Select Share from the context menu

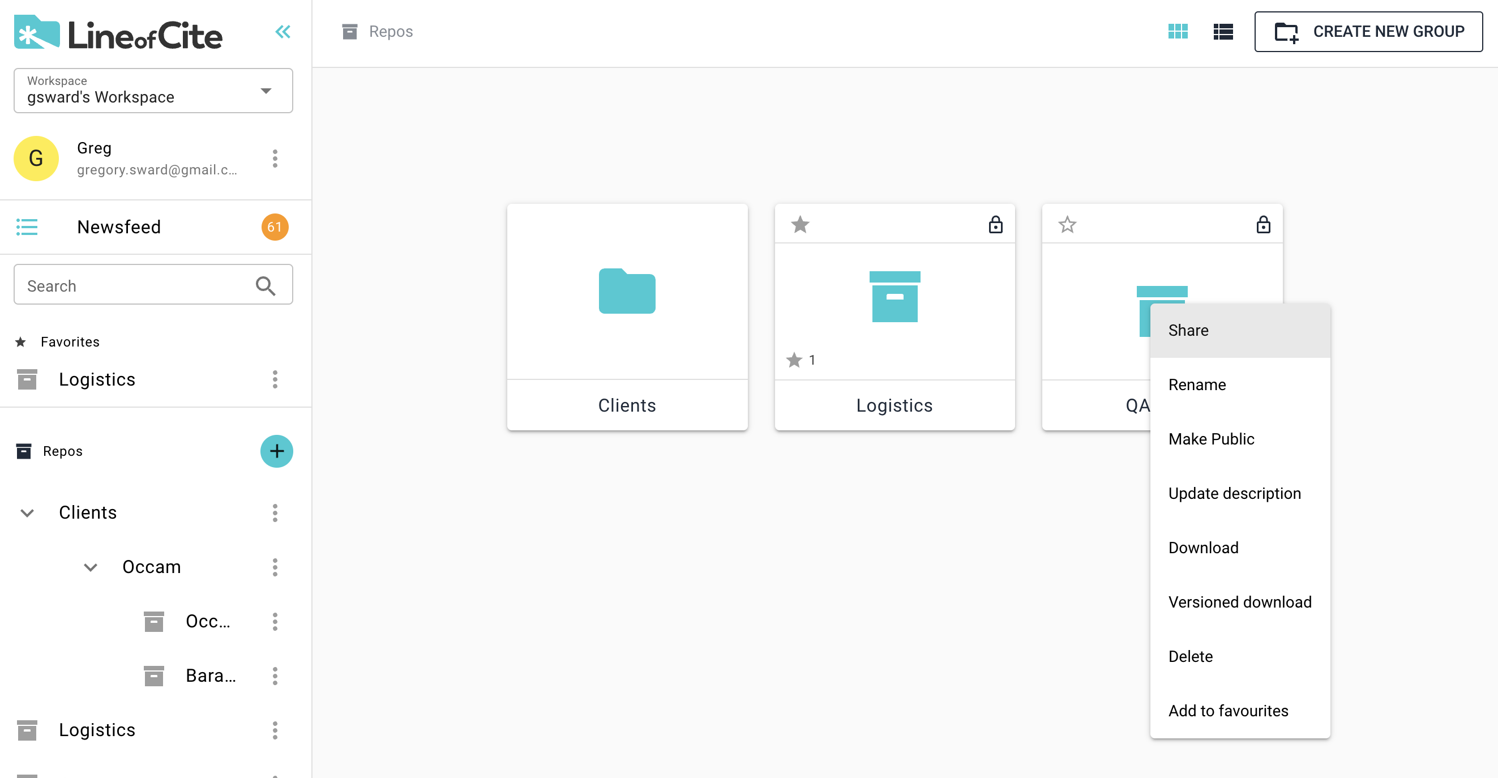(1188, 330)
